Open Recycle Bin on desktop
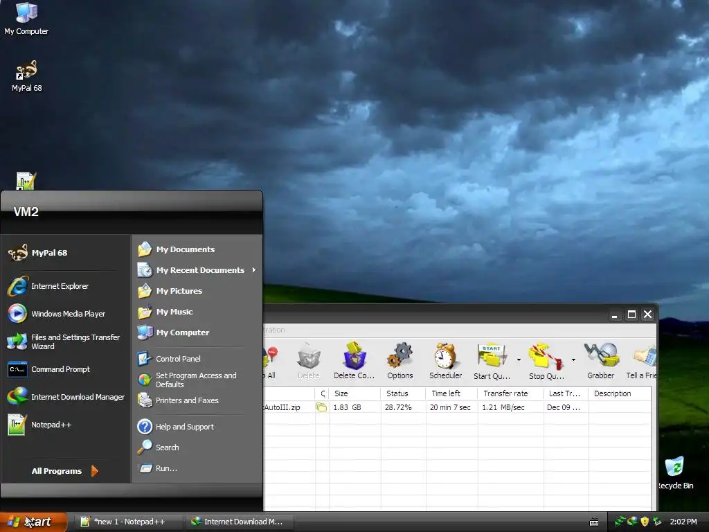This screenshot has height=532, width=709. click(674, 473)
